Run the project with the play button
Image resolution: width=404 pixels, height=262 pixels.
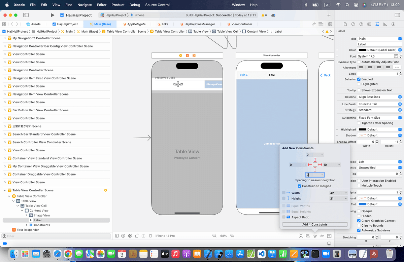coord(53,15)
